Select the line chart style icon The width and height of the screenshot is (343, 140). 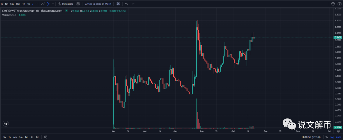tap(43, 4)
